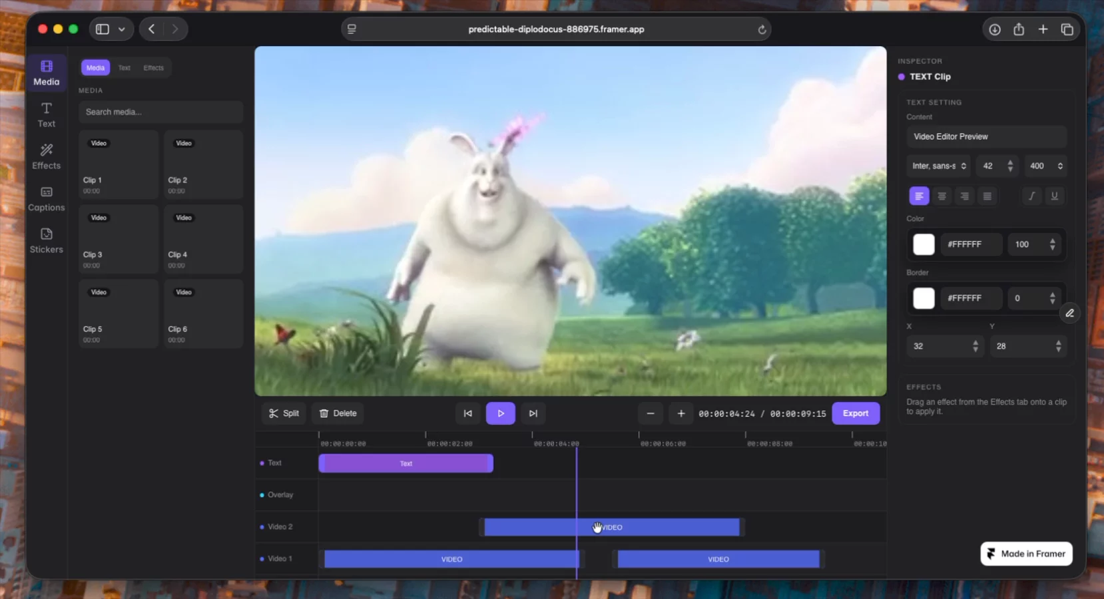Select the Clip 3 thumbnail

point(119,239)
